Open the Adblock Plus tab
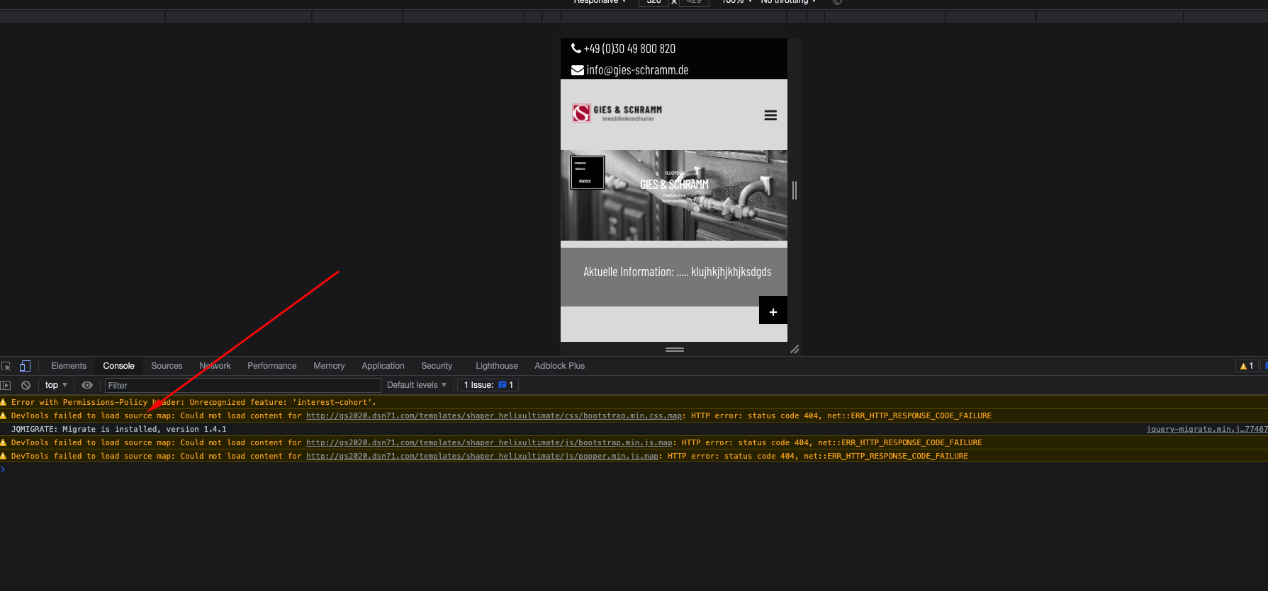1268x591 pixels. tap(560, 366)
